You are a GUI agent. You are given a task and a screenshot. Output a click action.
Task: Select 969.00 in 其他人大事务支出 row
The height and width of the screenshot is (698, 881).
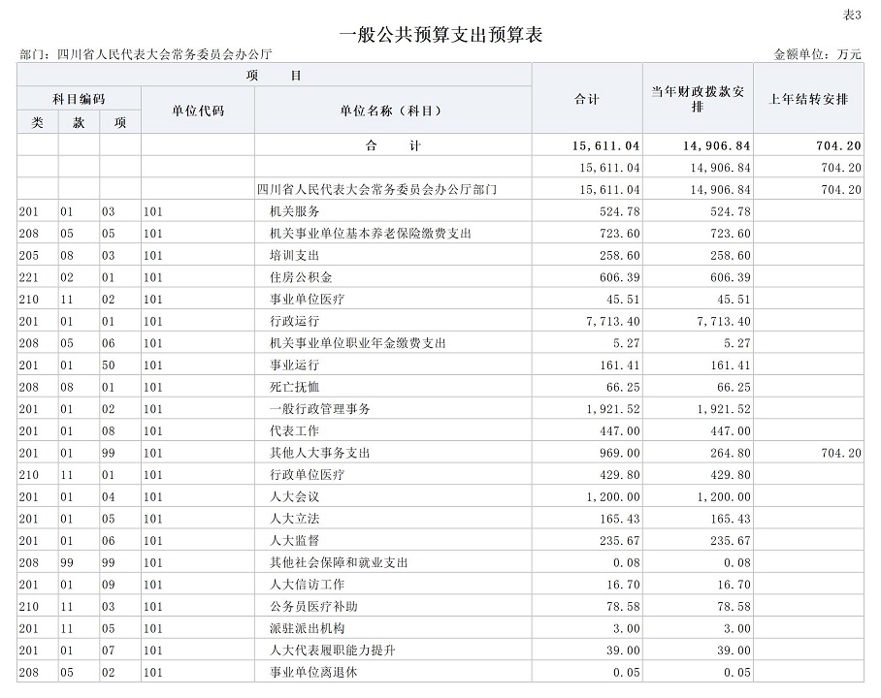[619, 453]
